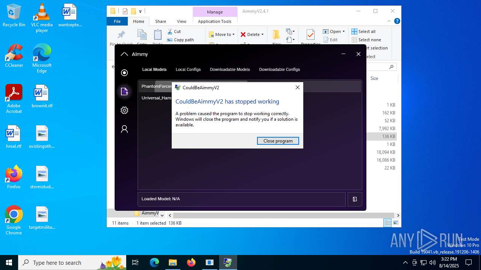Open the Quick Access Toolbar customize dropdown
Screen dimensions: 481x270
[140, 11]
